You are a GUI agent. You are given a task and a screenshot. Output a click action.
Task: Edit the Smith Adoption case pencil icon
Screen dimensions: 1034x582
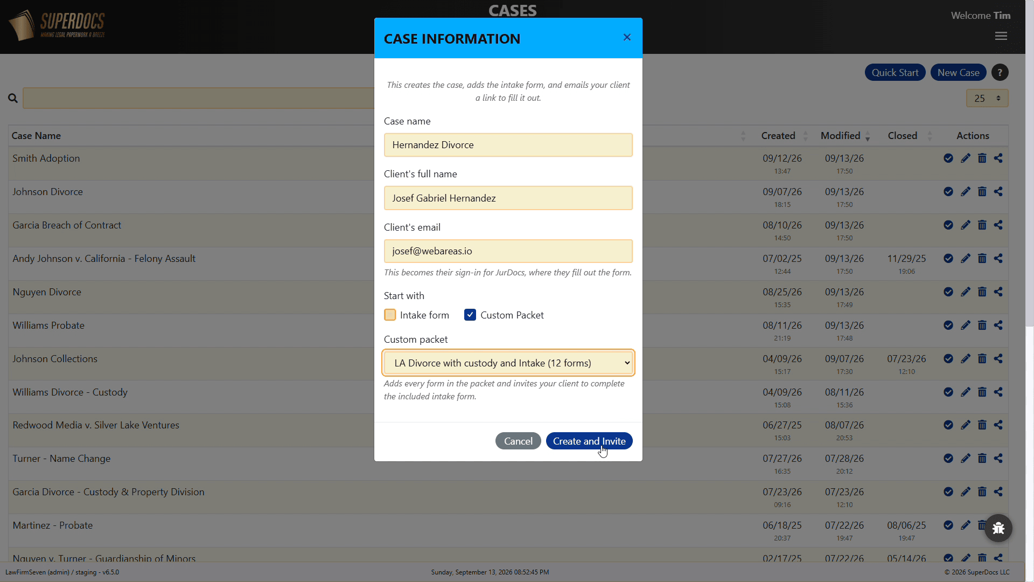(966, 158)
